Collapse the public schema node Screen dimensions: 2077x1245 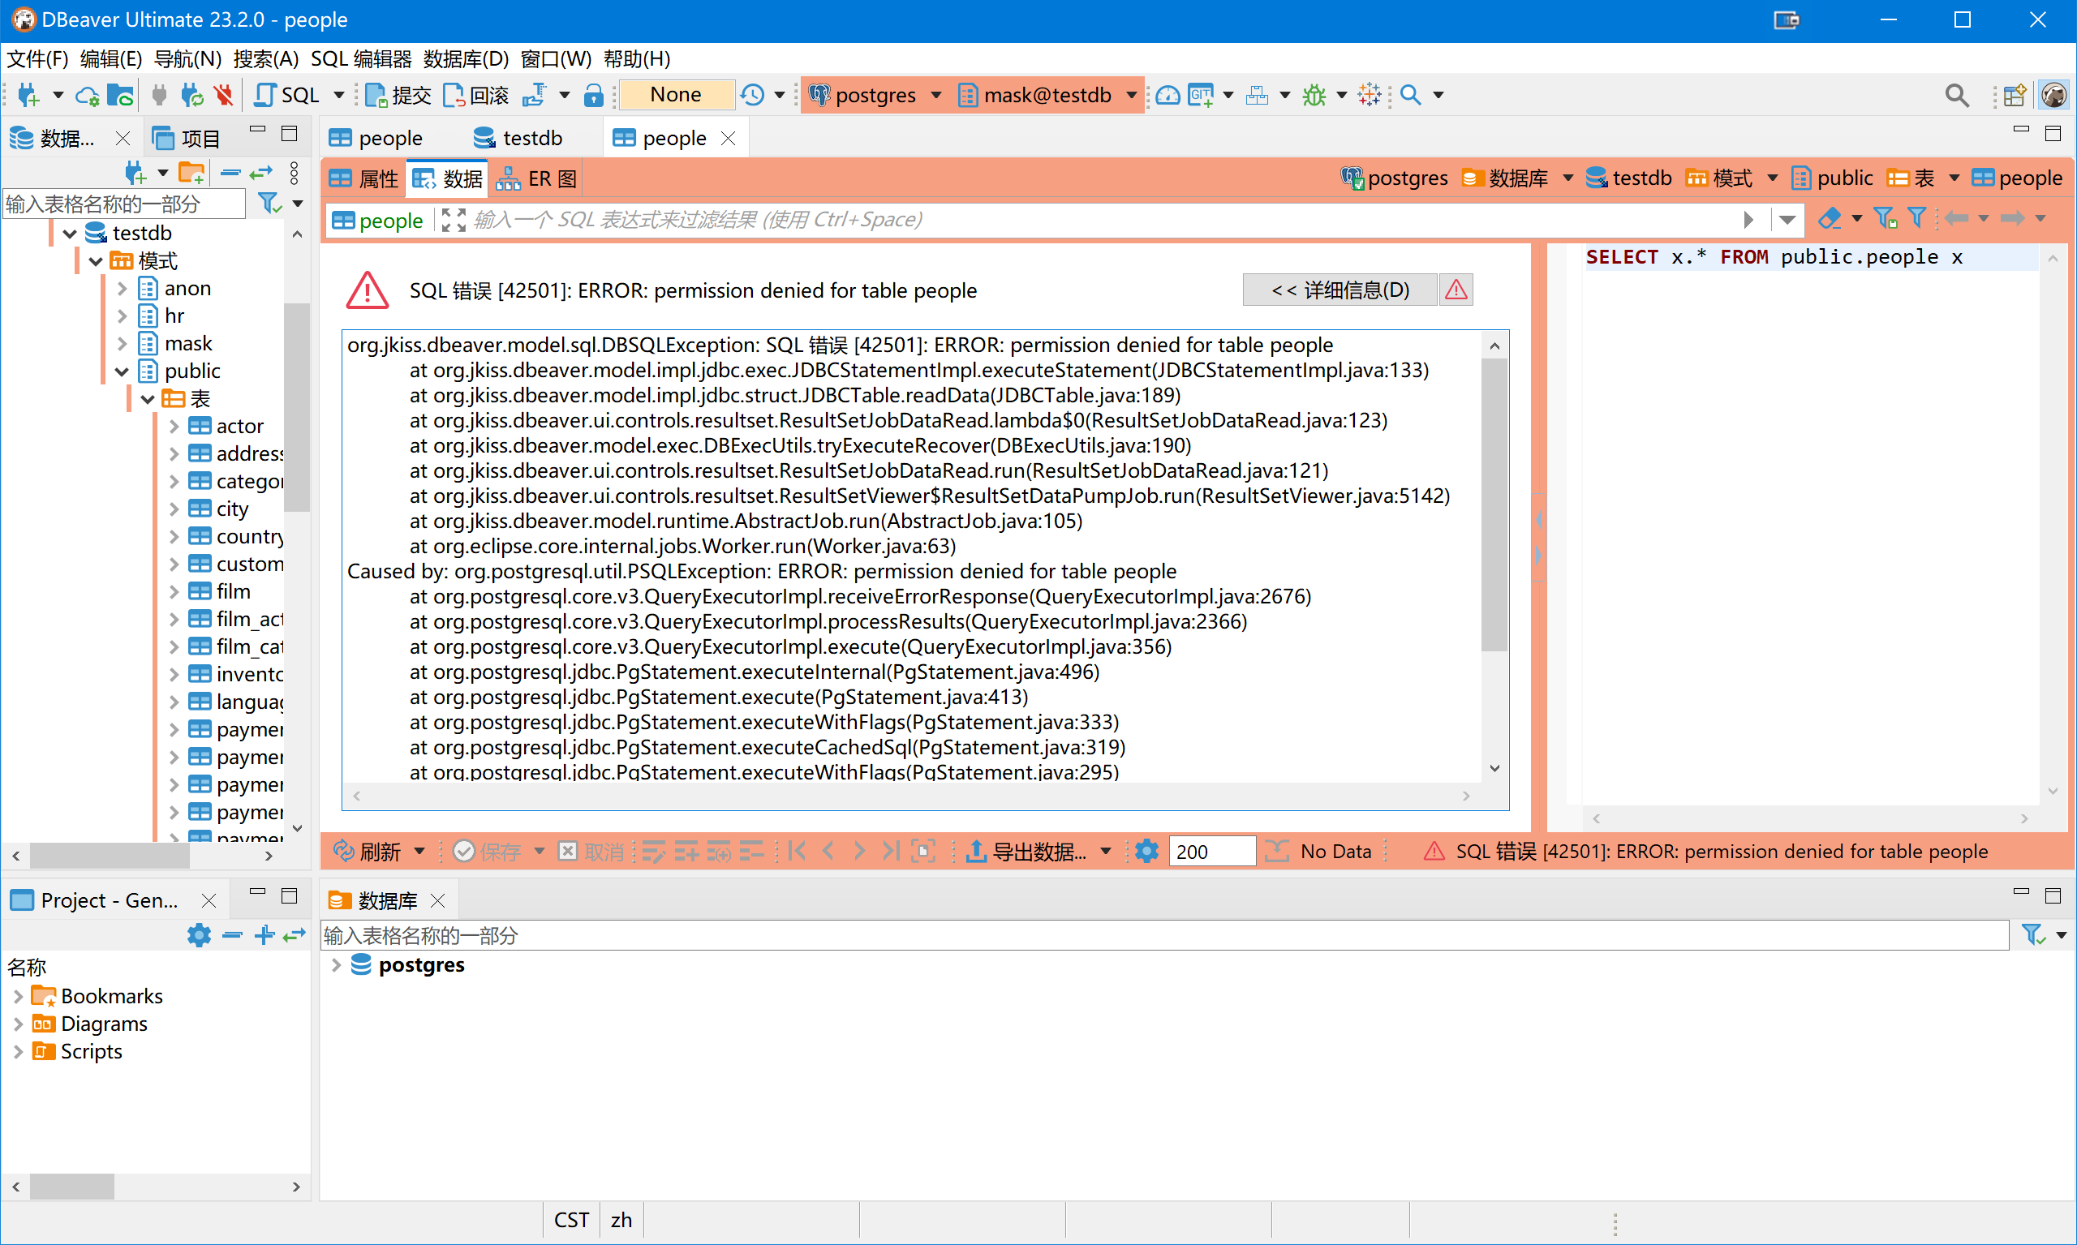[122, 371]
